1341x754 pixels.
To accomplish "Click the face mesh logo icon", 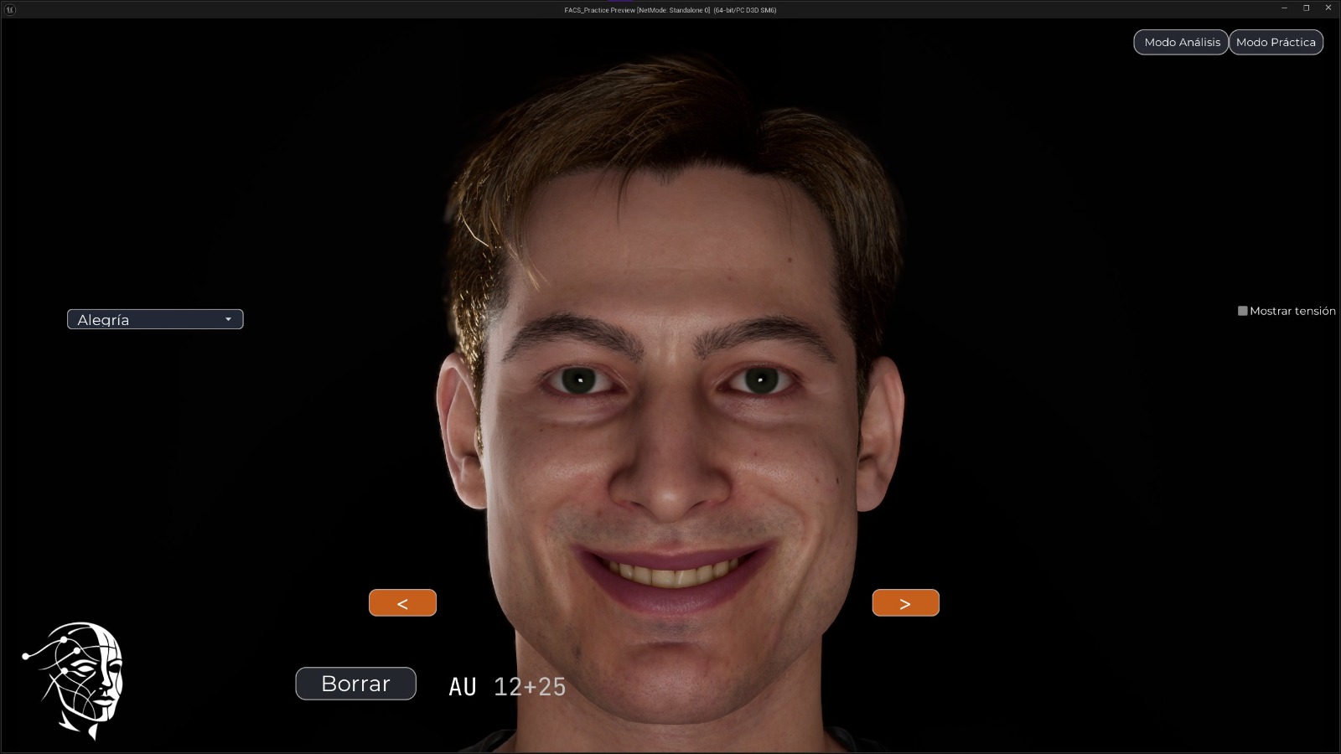I will (74, 680).
